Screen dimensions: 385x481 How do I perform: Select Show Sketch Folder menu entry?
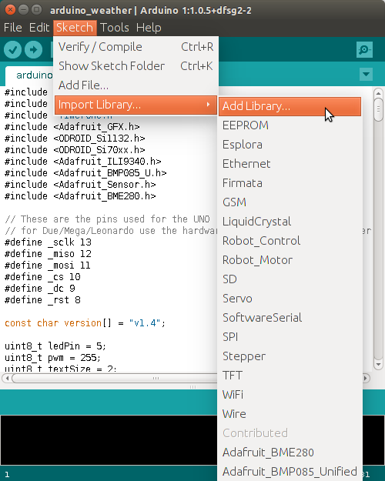tap(136, 66)
